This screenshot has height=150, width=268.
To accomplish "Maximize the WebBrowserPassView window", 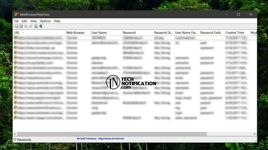I will click(238, 15).
